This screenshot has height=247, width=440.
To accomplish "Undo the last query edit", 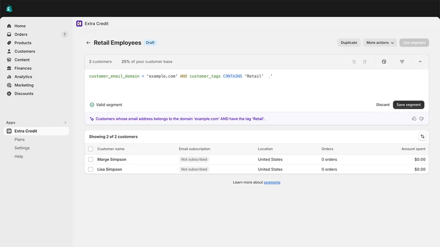I will (354, 61).
